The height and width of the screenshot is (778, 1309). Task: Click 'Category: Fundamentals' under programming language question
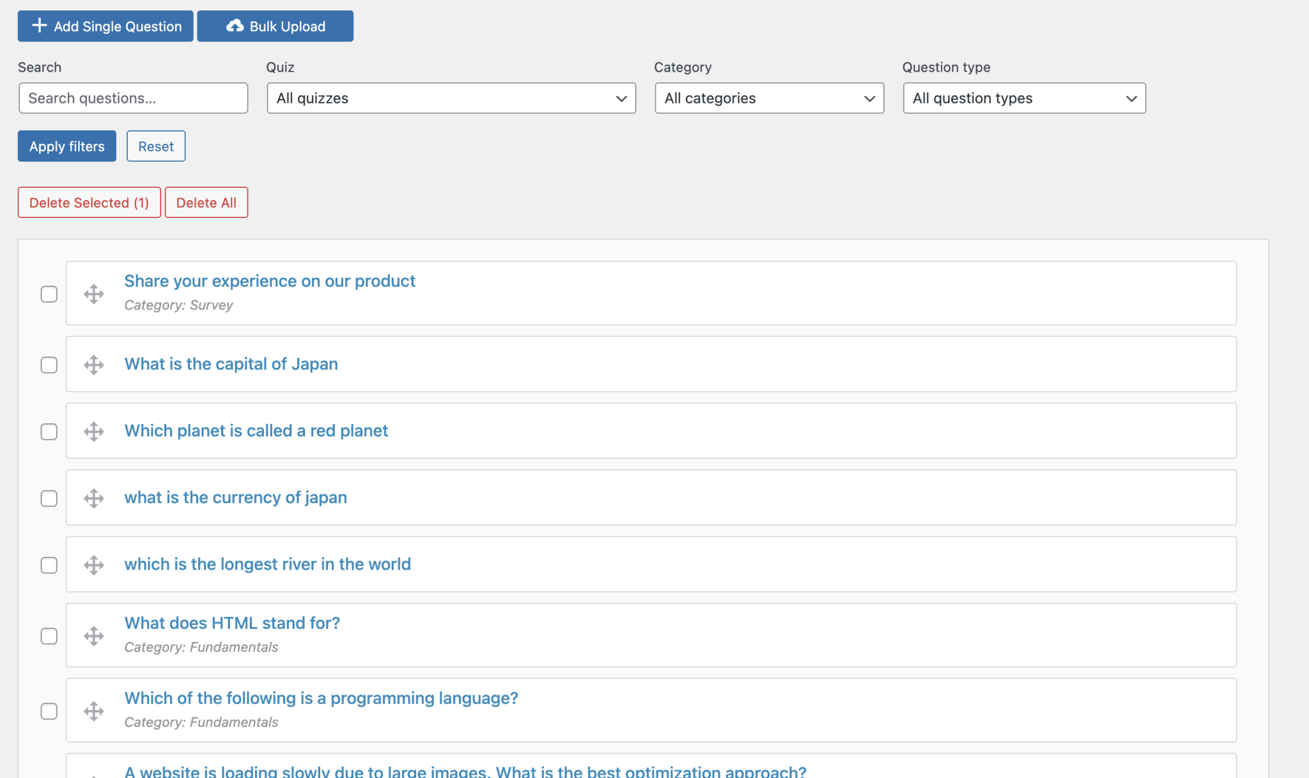201,722
